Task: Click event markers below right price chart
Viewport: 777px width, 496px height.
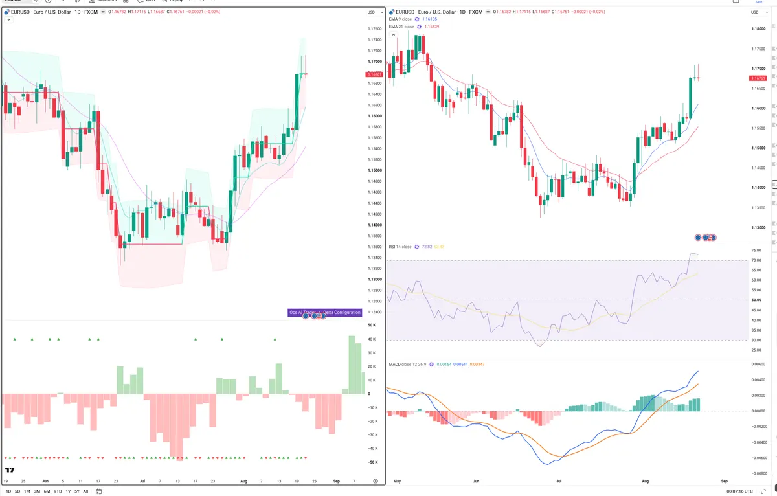Action: click(x=706, y=238)
